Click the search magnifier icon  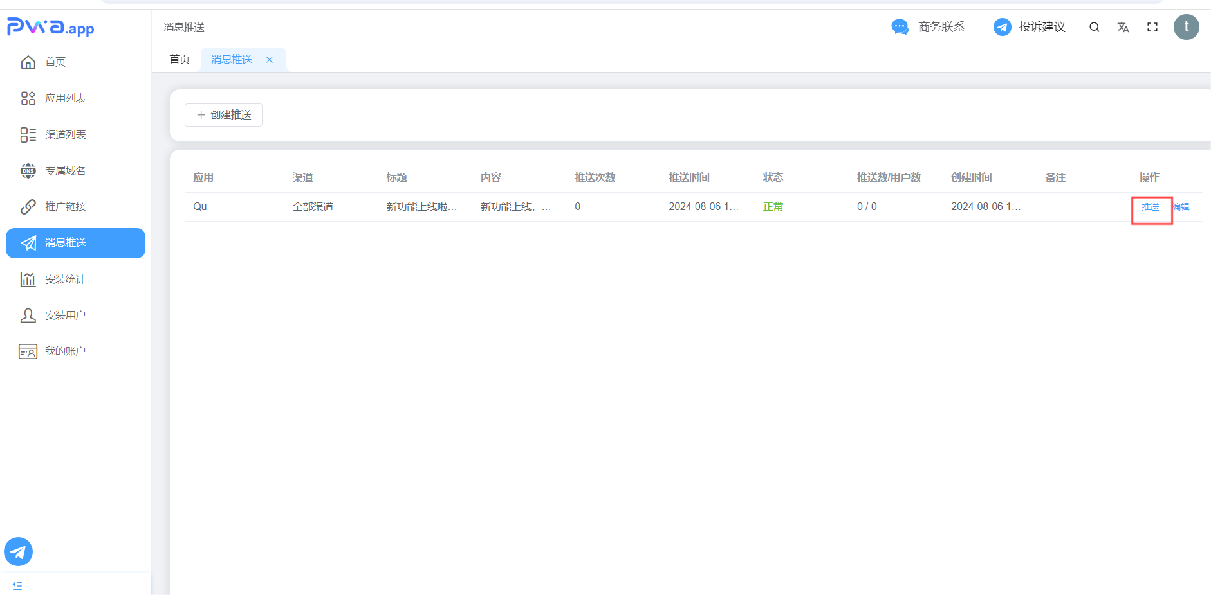(1094, 27)
